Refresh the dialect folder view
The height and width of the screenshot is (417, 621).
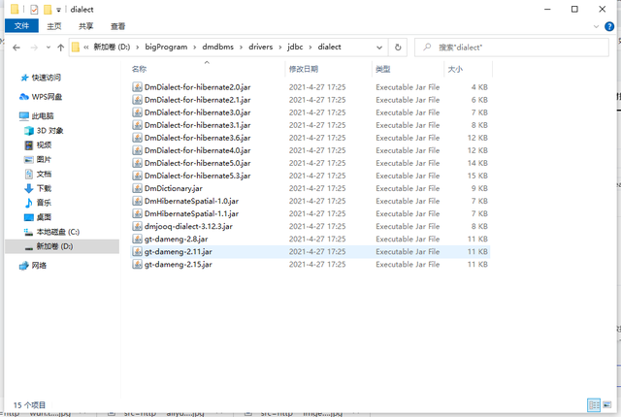[x=398, y=48]
